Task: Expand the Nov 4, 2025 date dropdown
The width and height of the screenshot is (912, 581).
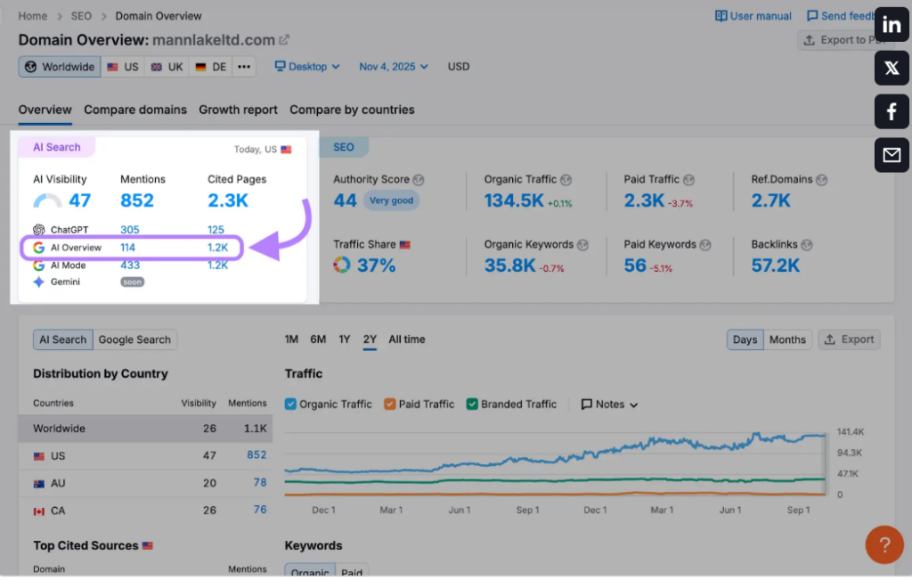Action: (394, 67)
